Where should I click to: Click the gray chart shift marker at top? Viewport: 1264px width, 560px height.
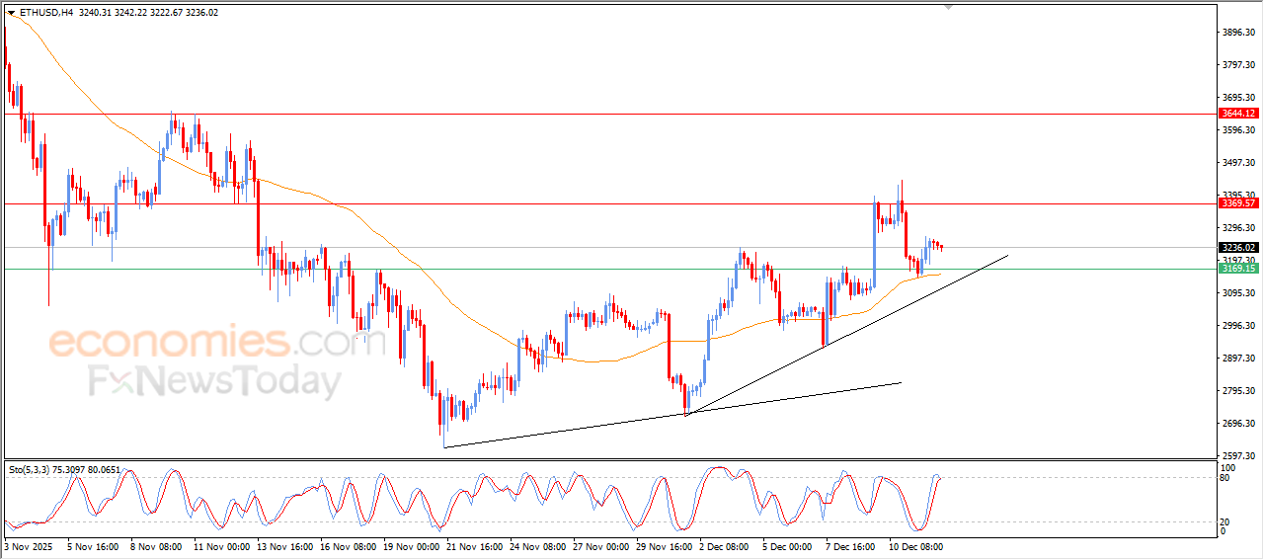pos(949,8)
